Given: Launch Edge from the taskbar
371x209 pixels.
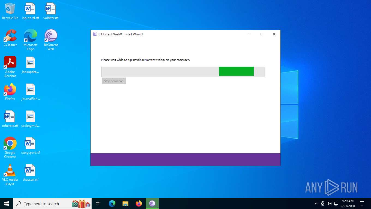Looking at the screenshot, I should pyautogui.click(x=112, y=204).
